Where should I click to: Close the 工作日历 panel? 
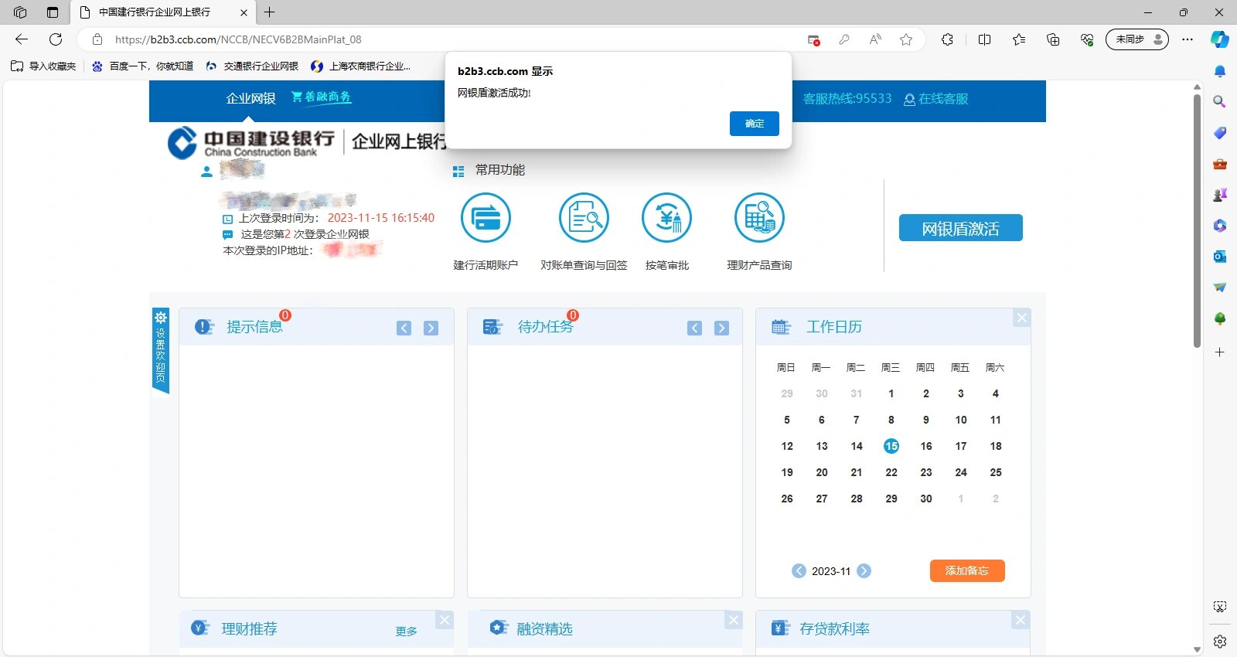click(1022, 318)
